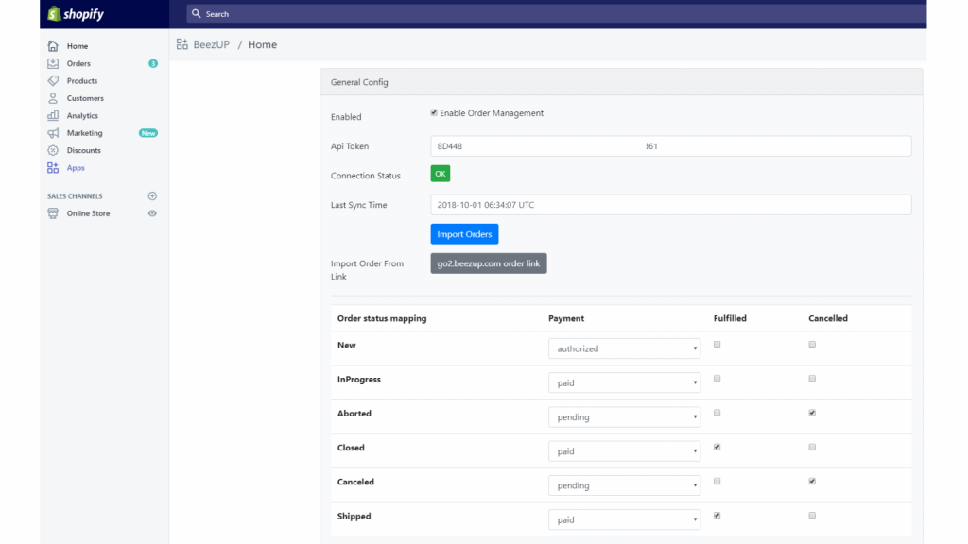Screen dimensions: 968x544
Task: Toggle Enable Order Management checkbox
Action: (434, 113)
